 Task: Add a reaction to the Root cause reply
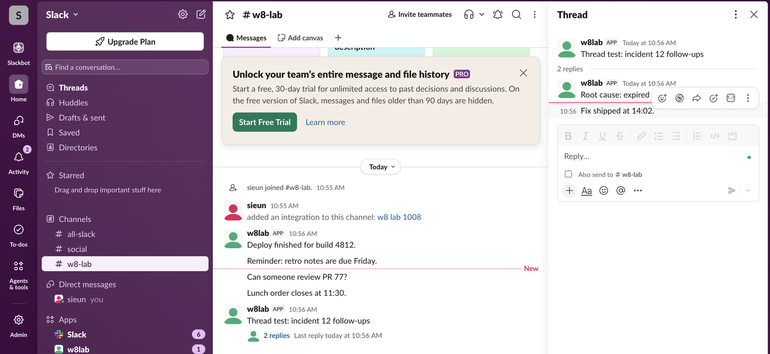click(x=662, y=98)
